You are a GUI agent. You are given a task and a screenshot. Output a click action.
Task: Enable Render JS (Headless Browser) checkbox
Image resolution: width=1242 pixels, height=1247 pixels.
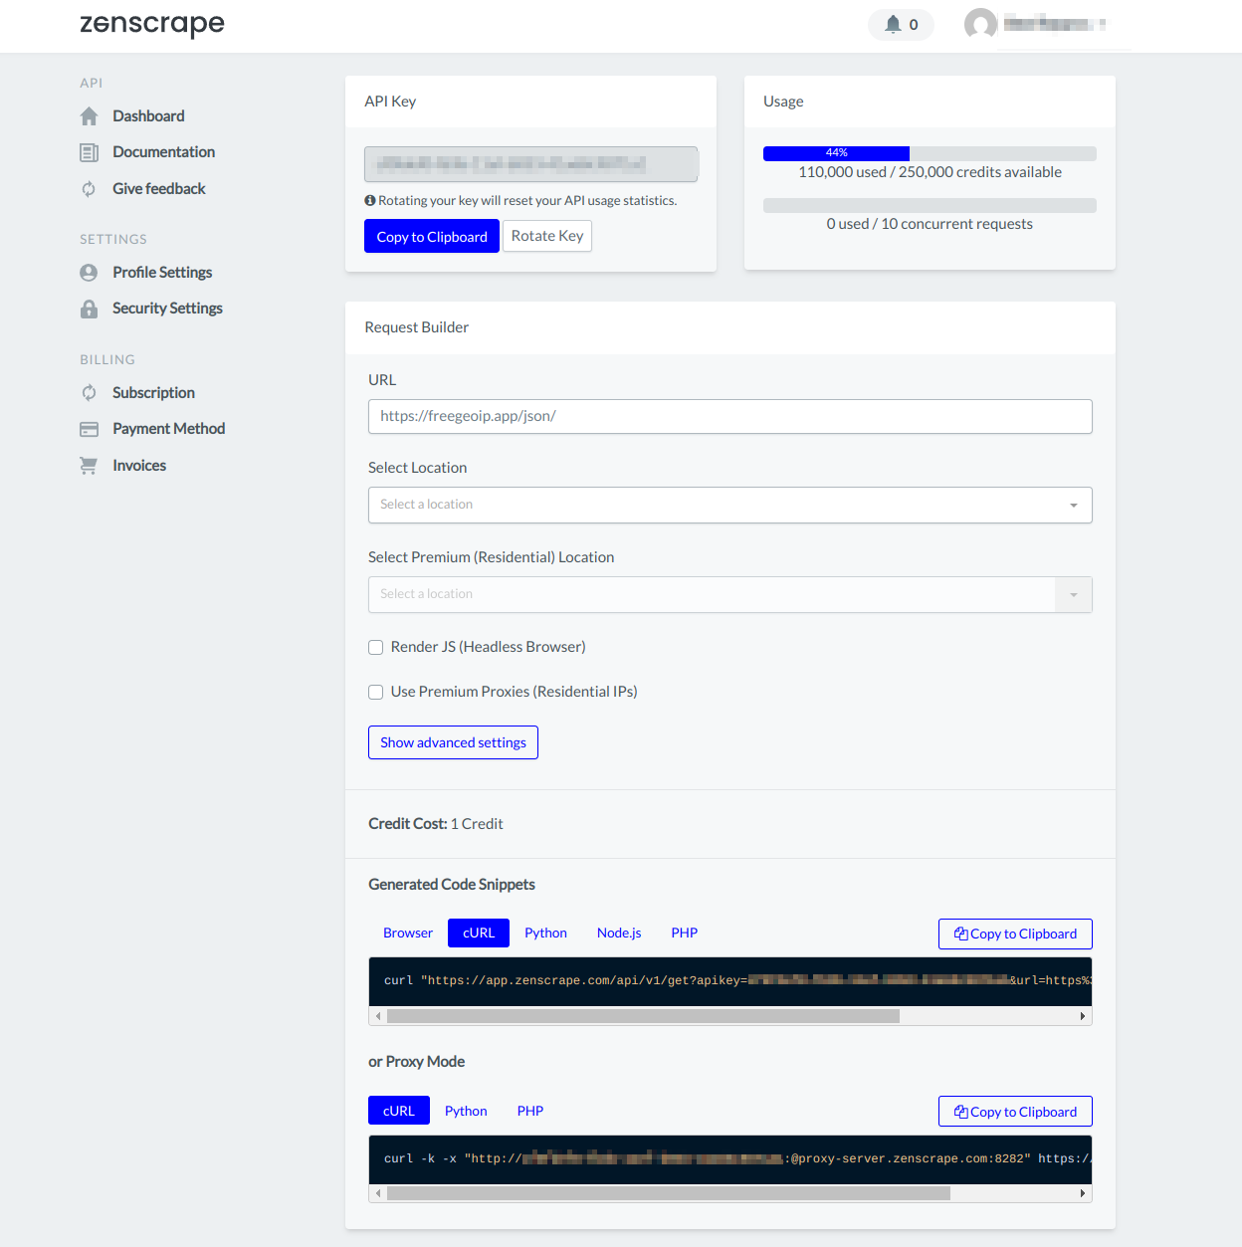click(x=376, y=648)
